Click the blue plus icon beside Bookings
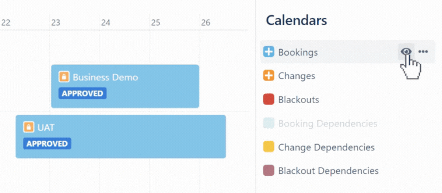 pyautogui.click(x=269, y=52)
